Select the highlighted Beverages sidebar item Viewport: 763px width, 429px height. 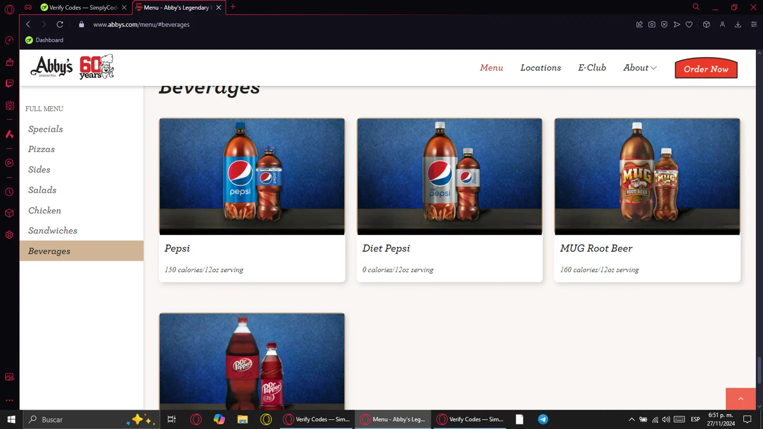click(81, 251)
